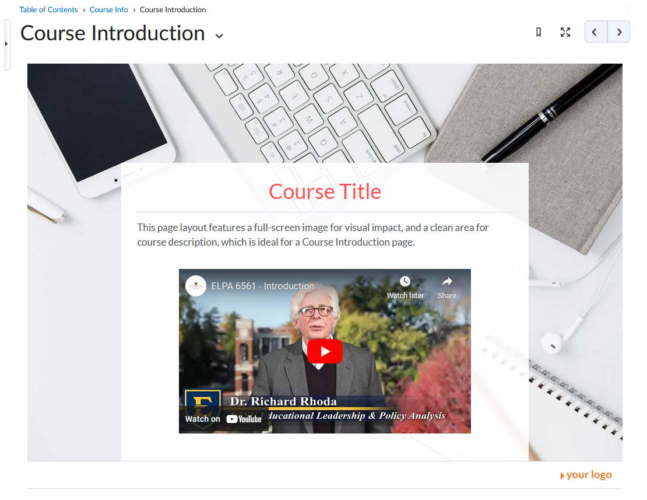Viewport: 647px width, 500px height.
Task: Open the Course Info breadcrumb link
Action: click(108, 9)
